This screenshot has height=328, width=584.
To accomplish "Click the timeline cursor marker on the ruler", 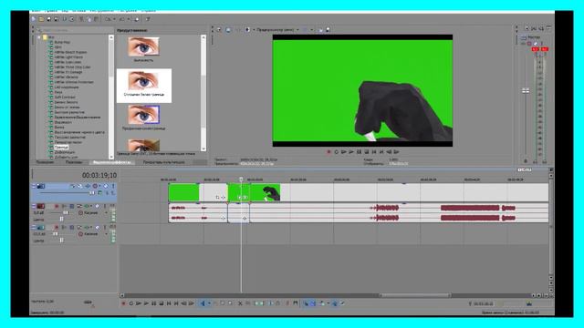I will click(241, 179).
